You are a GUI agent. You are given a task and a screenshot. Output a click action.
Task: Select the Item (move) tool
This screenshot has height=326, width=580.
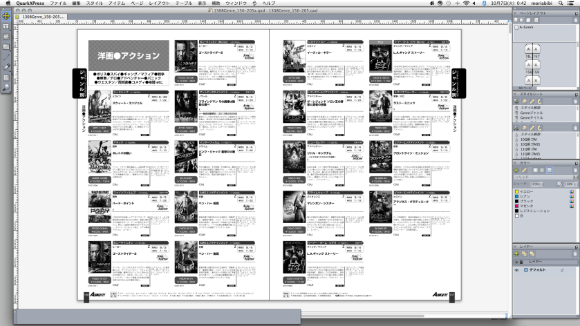point(6,17)
